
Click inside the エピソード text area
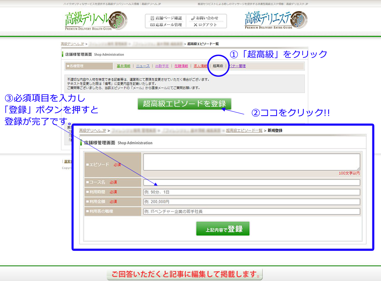pos(251,162)
